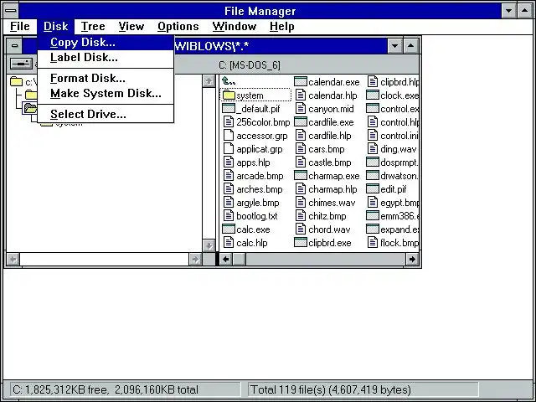536x402 pixels.
Task: Select the applicat.grp file icon
Action: [229, 149]
